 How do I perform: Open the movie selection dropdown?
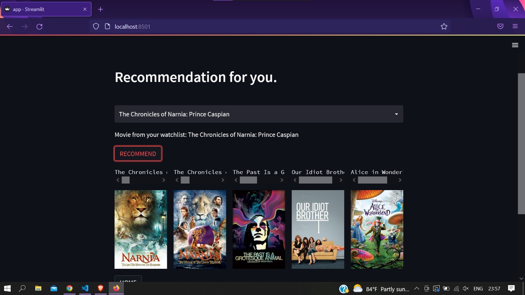point(259,114)
